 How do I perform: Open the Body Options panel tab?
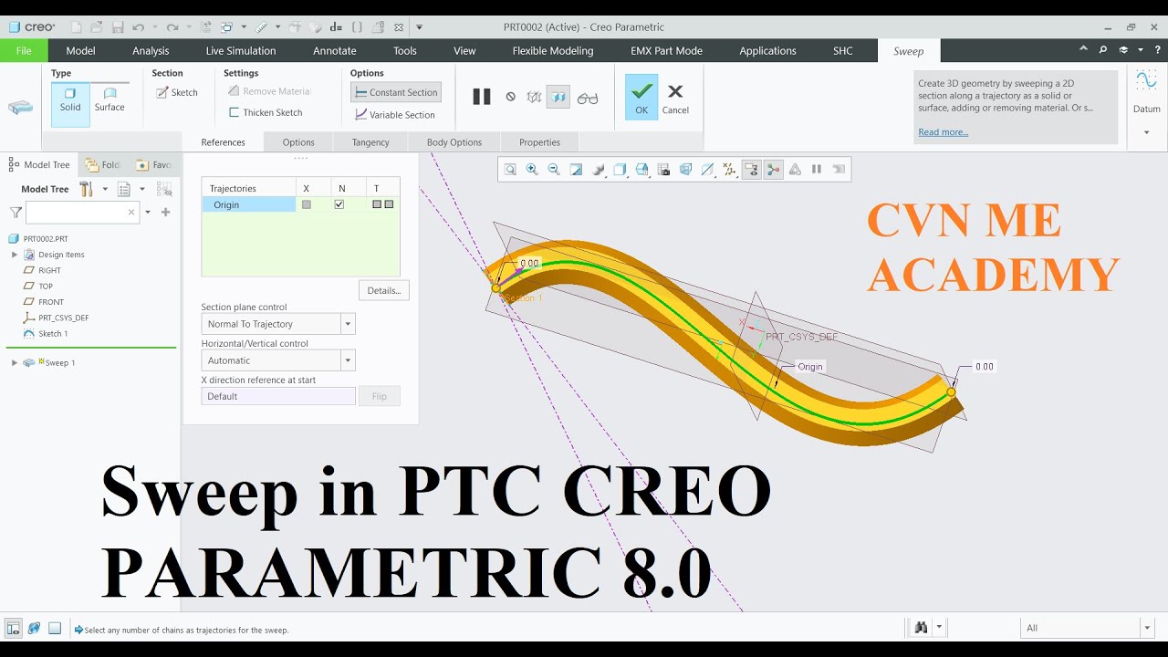click(x=454, y=142)
